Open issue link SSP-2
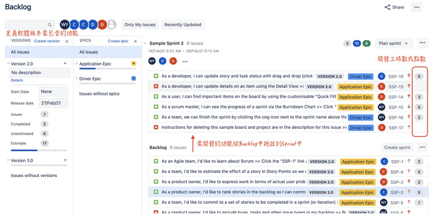This screenshot has width=432, height=214. tap(397, 182)
